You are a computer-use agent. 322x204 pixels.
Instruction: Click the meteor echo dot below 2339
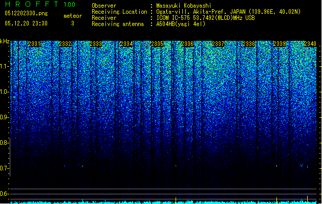tap(276, 166)
